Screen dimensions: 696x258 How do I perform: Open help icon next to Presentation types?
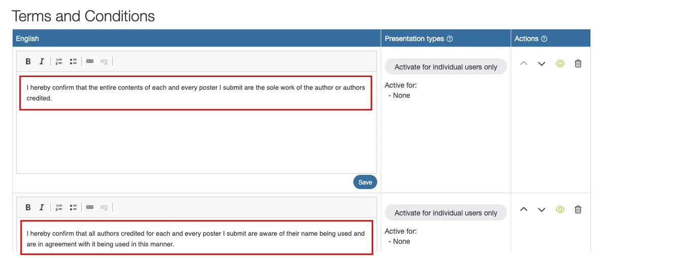(450, 39)
